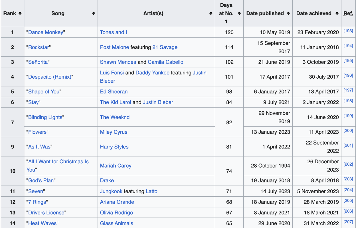Open The Weeknd artist link

tap(115, 117)
